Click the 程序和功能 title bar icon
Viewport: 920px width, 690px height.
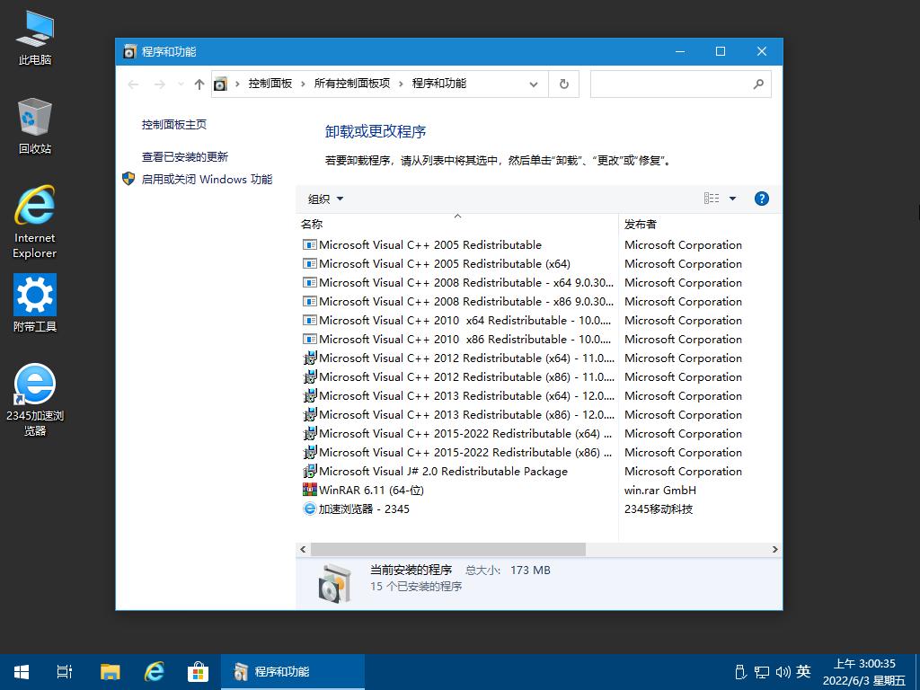[x=129, y=51]
